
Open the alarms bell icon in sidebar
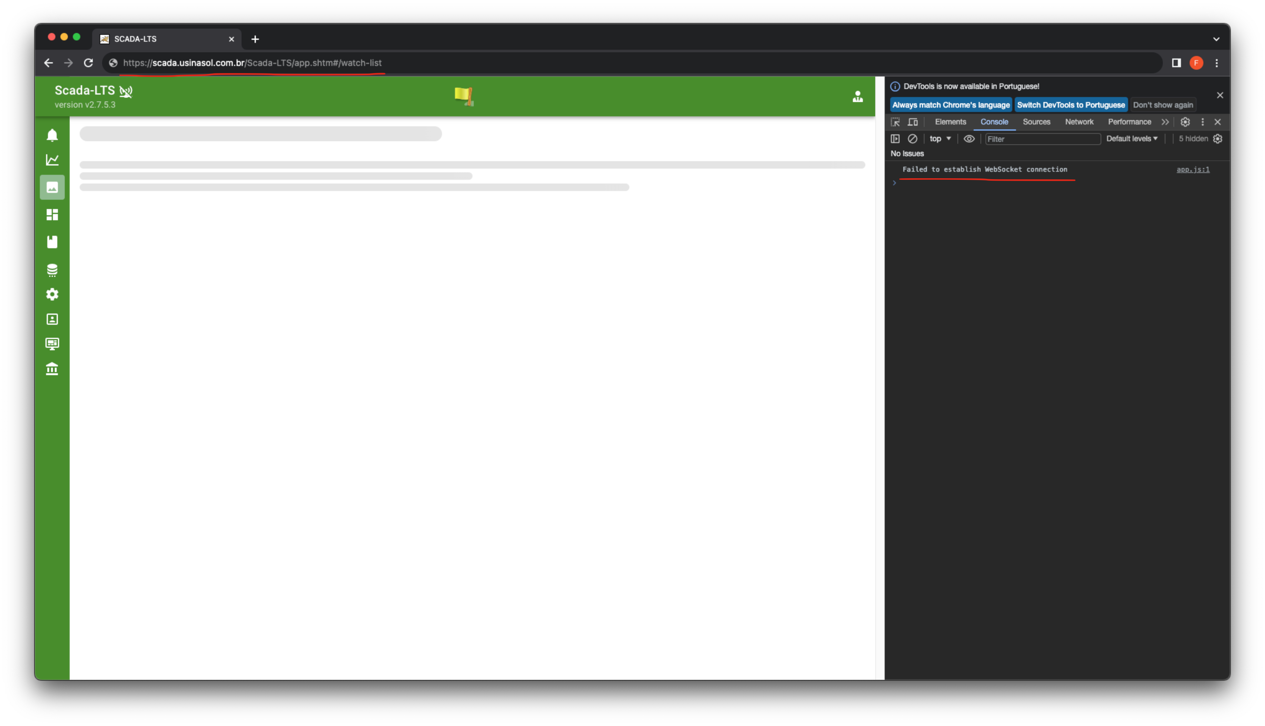(52, 135)
